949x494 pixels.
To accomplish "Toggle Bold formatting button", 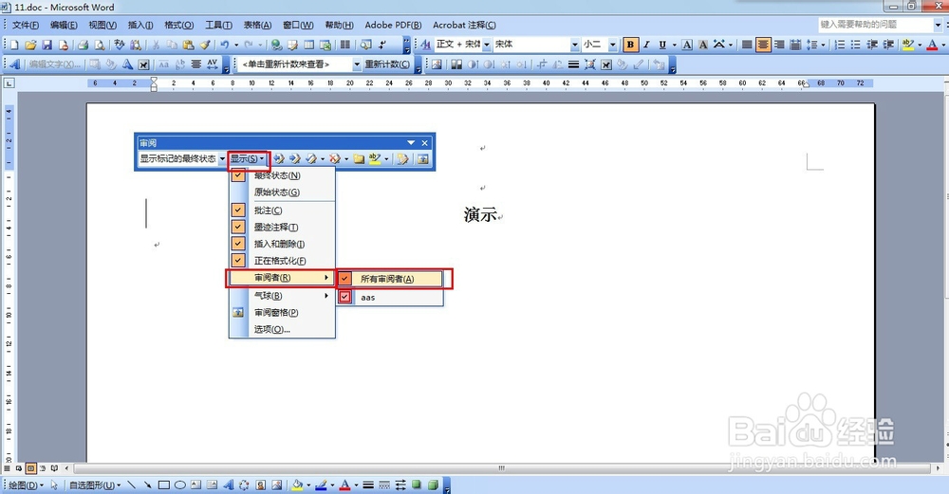I will pos(631,45).
